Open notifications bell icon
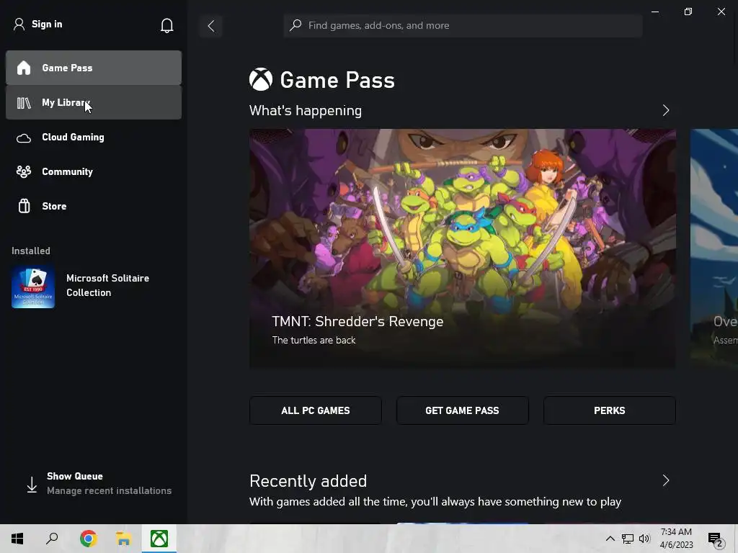738x553 pixels. coord(166,25)
